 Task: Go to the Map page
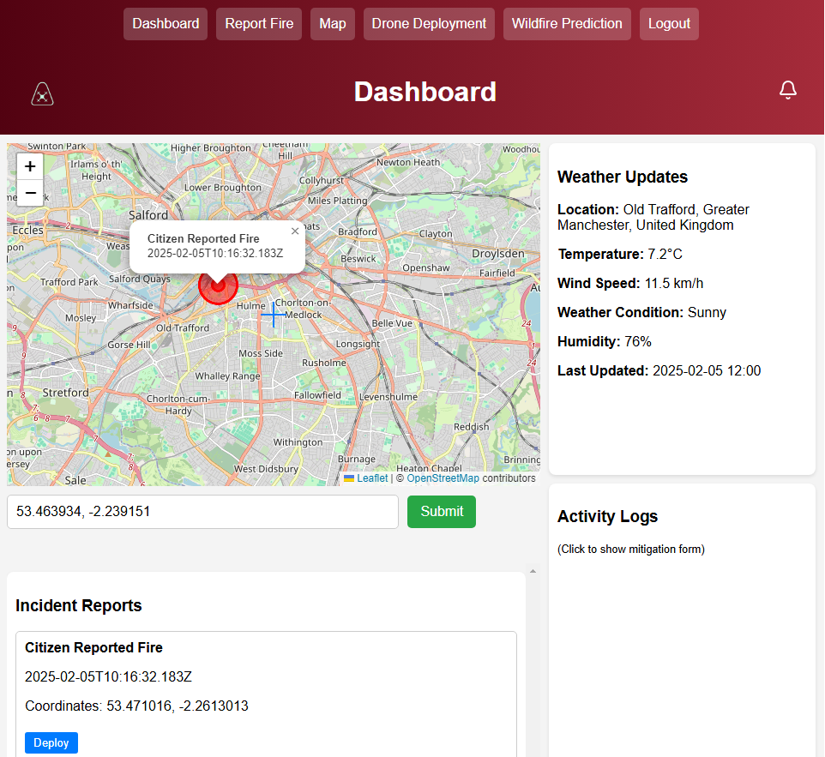coord(333,24)
